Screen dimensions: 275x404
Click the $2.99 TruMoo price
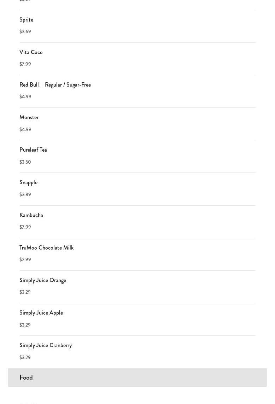pyautogui.click(x=25, y=259)
